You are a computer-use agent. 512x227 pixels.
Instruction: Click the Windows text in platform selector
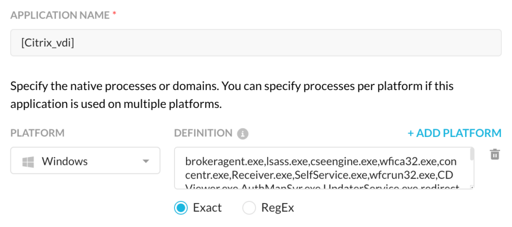pos(64,161)
